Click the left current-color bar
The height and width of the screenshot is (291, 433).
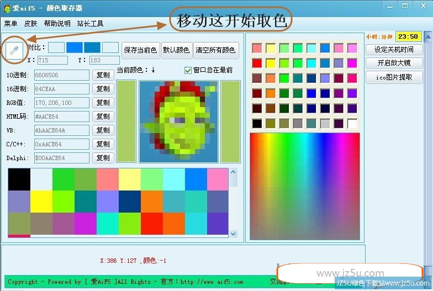(x=126, y=121)
